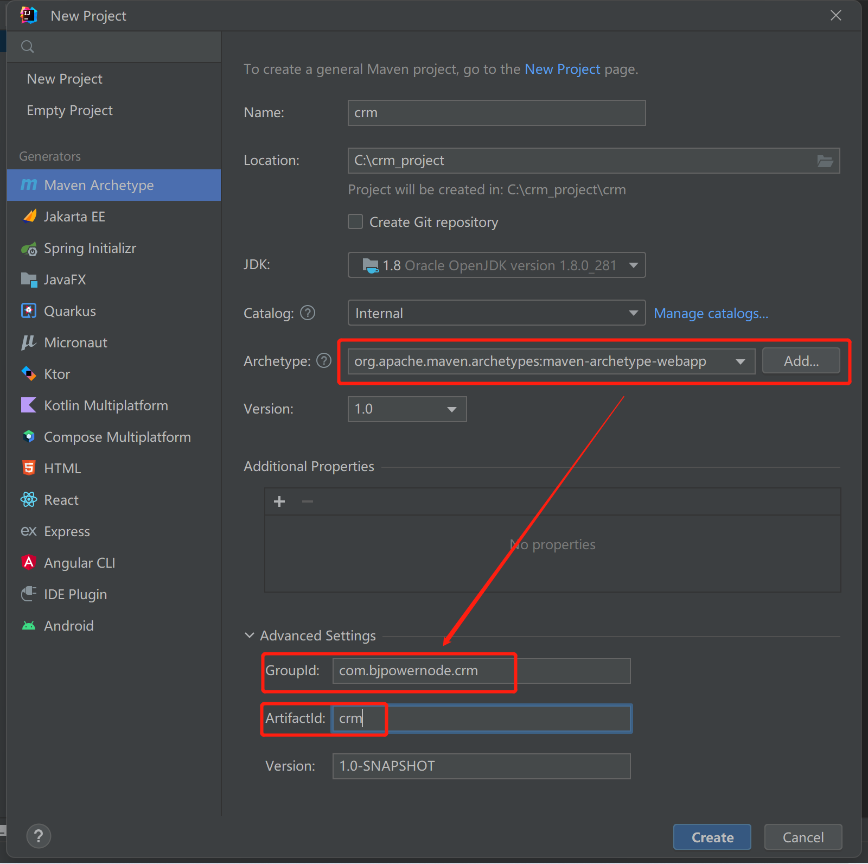Select the Compose Multiplatform generator
The image size is (868, 864).
[x=114, y=437]
